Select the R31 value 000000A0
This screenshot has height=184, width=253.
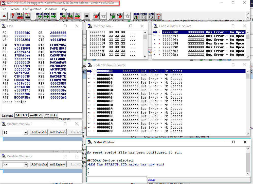58,98
